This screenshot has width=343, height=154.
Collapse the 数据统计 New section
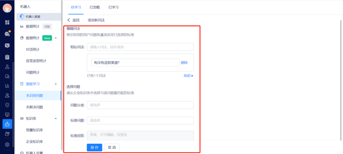pyautogui.click(x=56, y=38)
